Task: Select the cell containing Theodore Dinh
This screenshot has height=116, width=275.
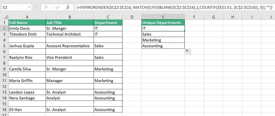Action: [27, 34]
